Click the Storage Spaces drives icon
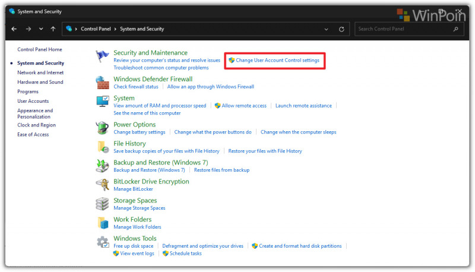 tap(102, 204)
